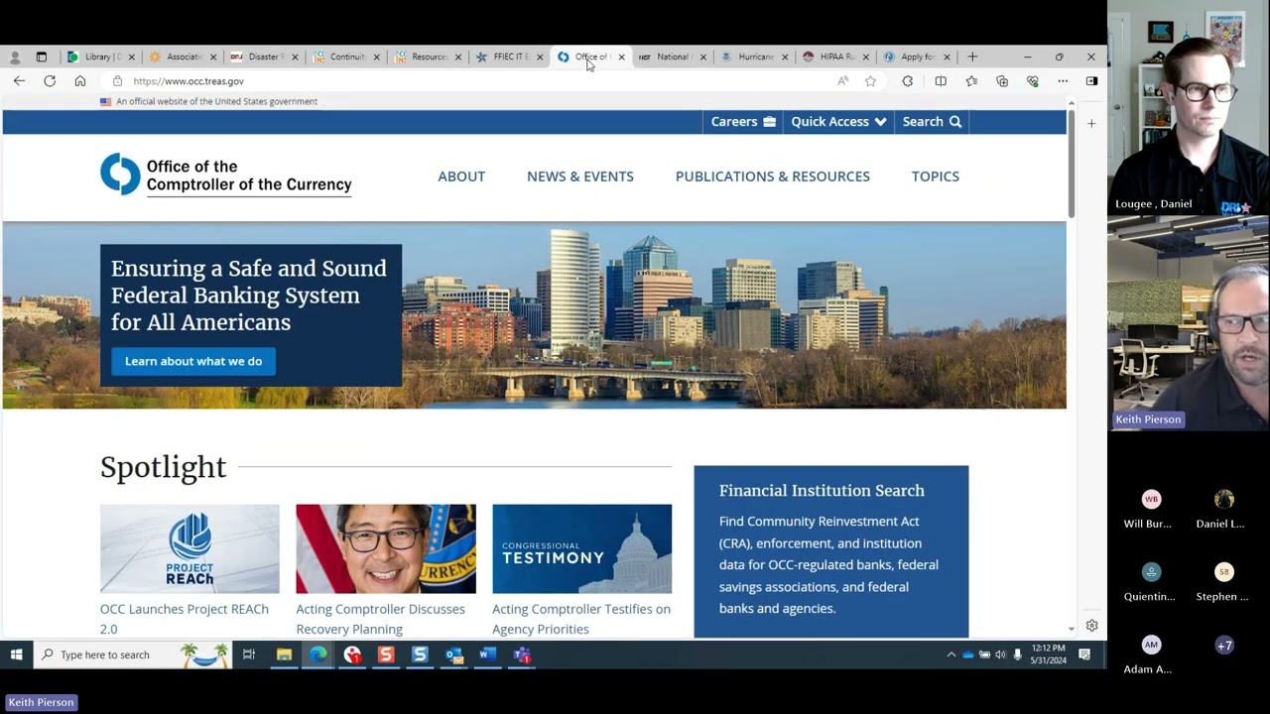Open Microsoft Word from the taskbar

pos(487,654)
